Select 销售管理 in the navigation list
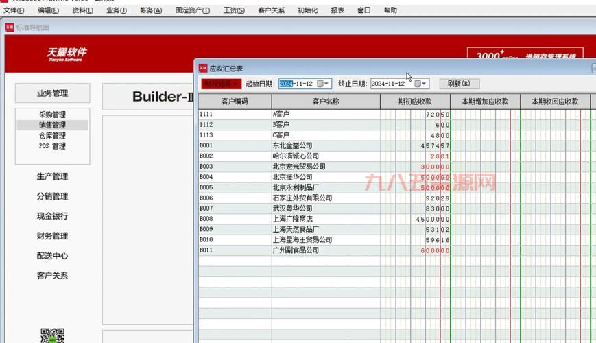 pyautogui.click(x=52, y=125)
